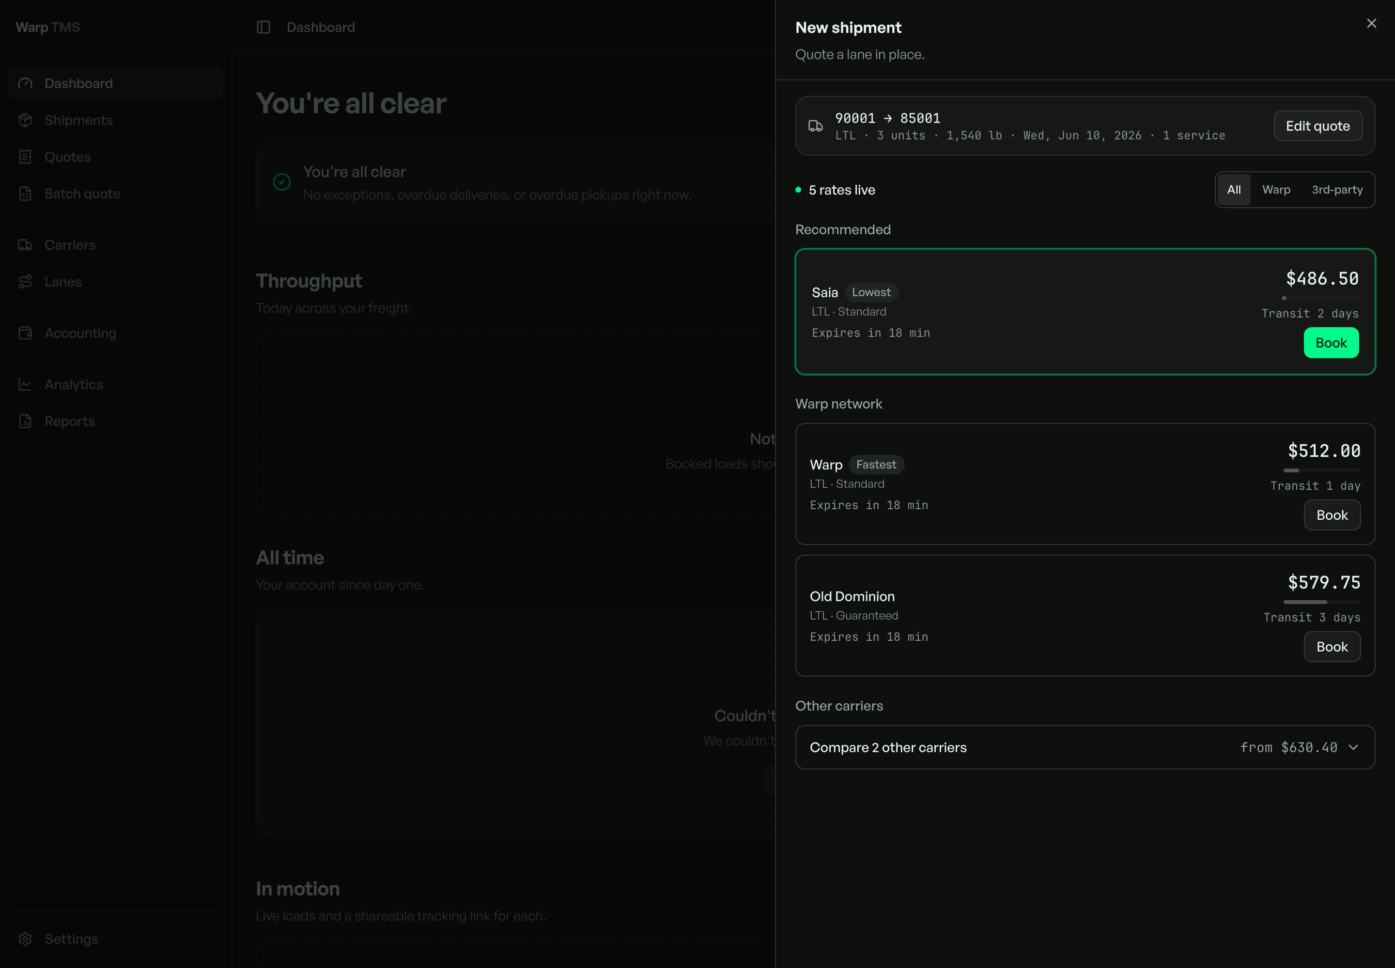This screenshot has width=1395, height=968.
Task: Click the Edit quote button
Action: 1318,126
